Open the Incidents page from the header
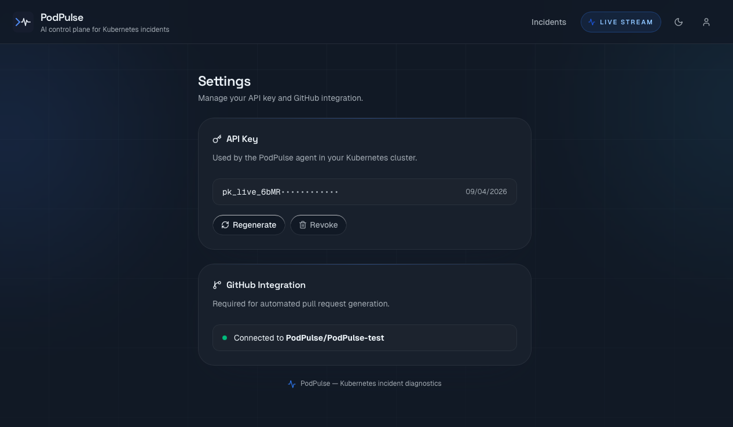733x427 pixels. pos(548,22)
